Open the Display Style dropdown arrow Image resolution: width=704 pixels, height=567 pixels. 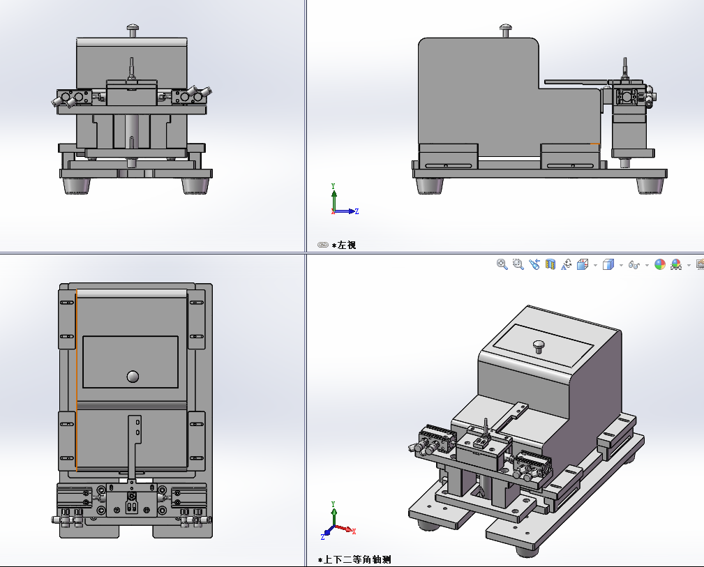click(621, 265)
